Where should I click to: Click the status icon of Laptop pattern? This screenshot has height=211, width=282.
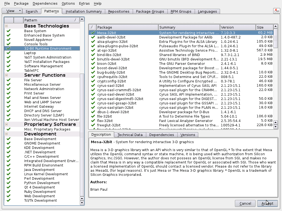point(9,53)
